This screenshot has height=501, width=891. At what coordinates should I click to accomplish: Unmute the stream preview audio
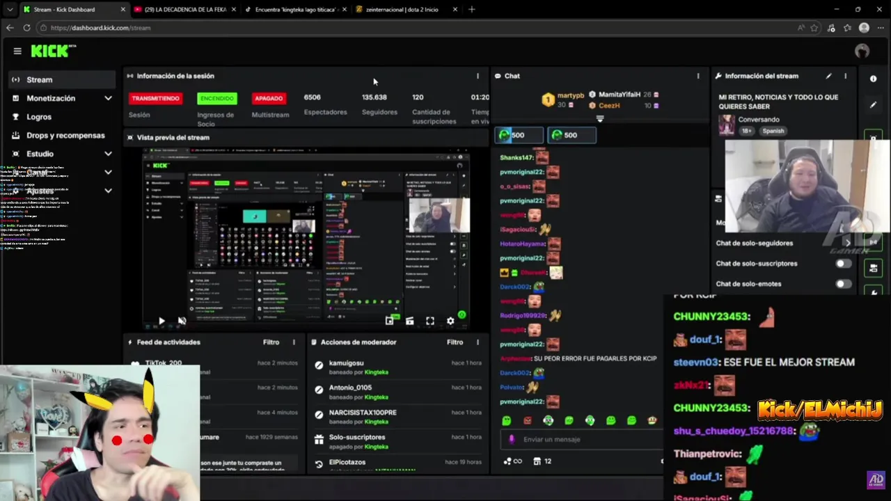[x=182, y=321]
